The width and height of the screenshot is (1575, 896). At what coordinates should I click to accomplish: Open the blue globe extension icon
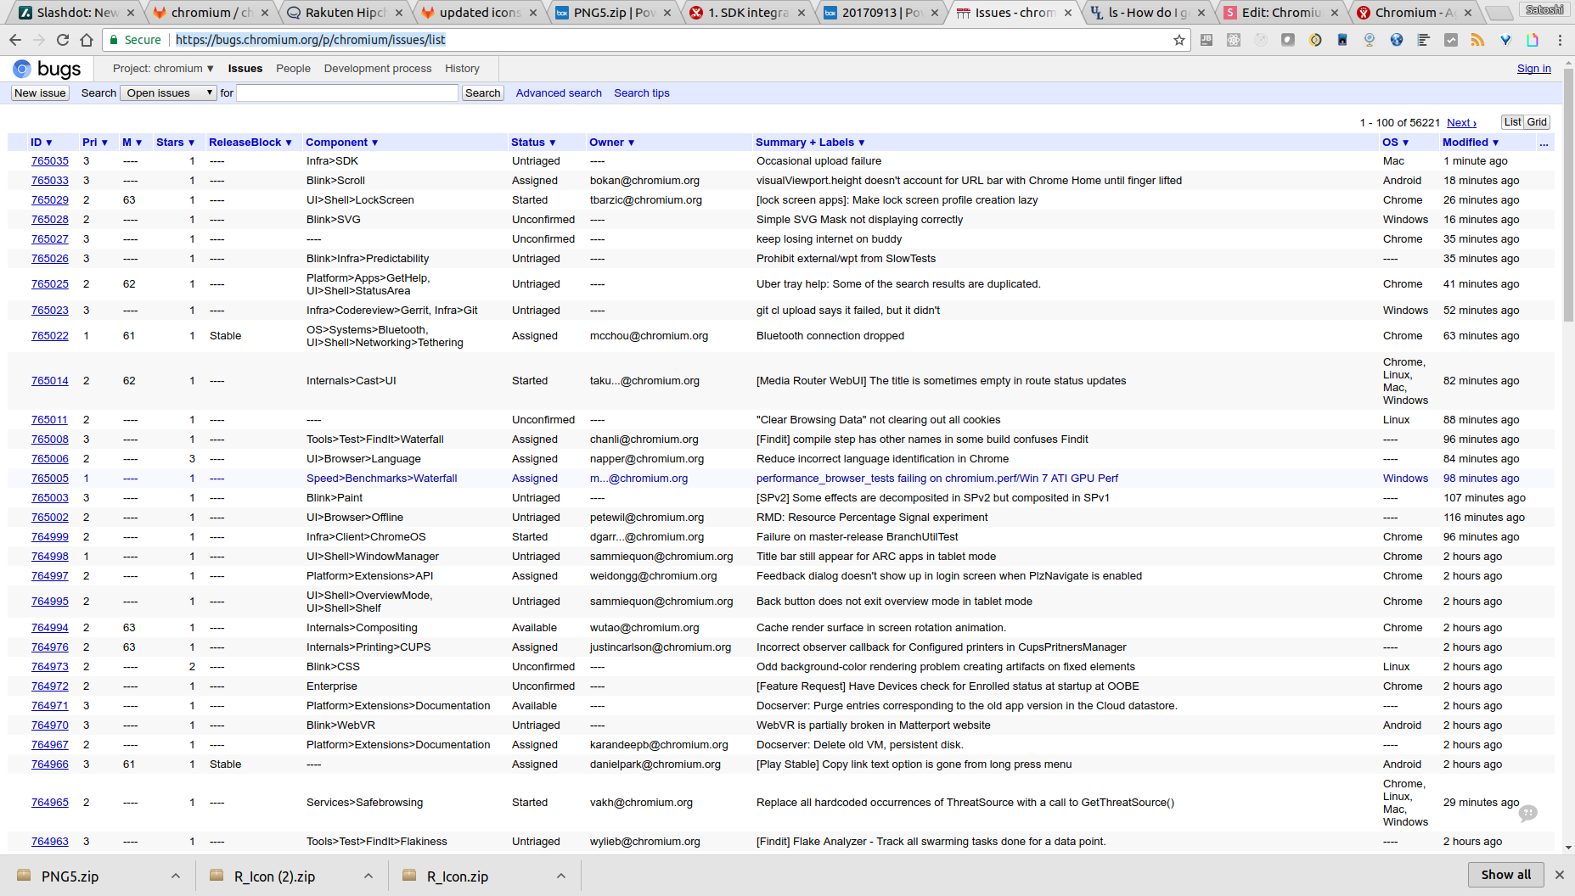tap(1397, 40)
